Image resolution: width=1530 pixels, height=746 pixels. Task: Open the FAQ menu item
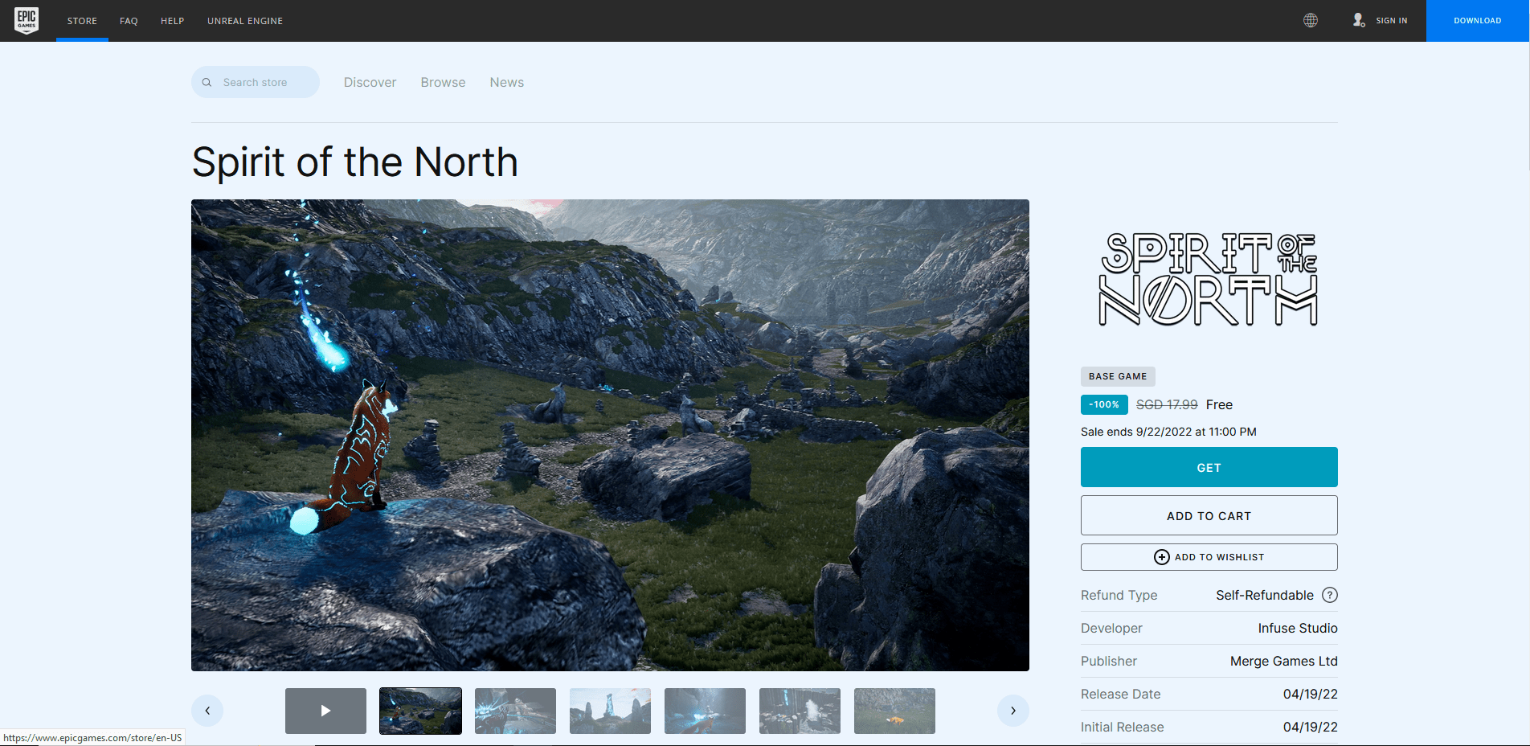point(129,21)
